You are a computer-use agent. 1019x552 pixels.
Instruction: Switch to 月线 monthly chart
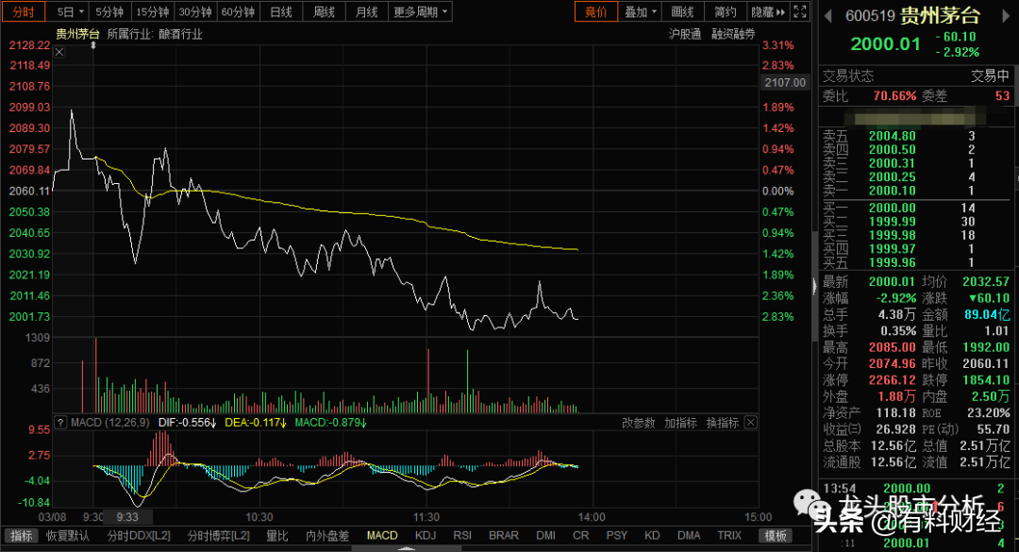pos(366,11)
